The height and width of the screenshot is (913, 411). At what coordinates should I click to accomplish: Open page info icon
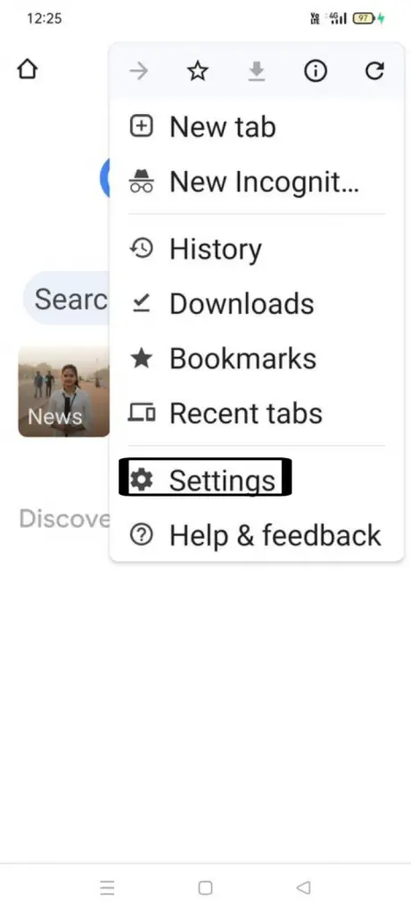315,71
